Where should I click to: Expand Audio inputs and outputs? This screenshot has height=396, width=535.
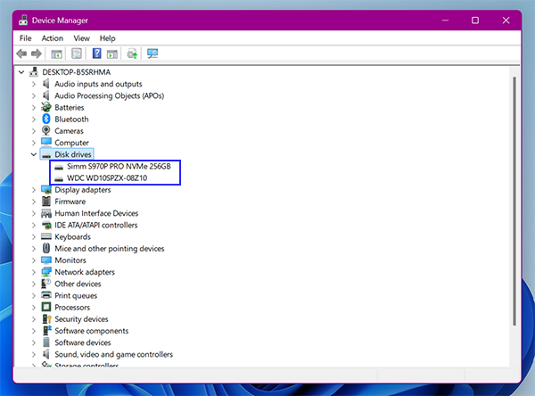[x=34, y=84]
